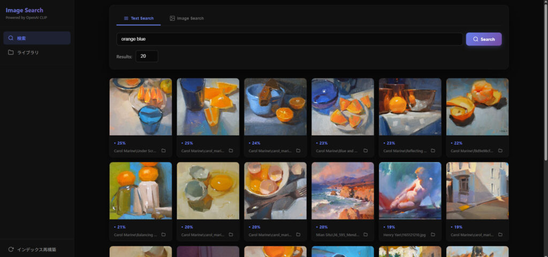Select 検索 in the sidebar
This screenshot has height=257, width=548.
pyautogui.click(x=37, y=38)
